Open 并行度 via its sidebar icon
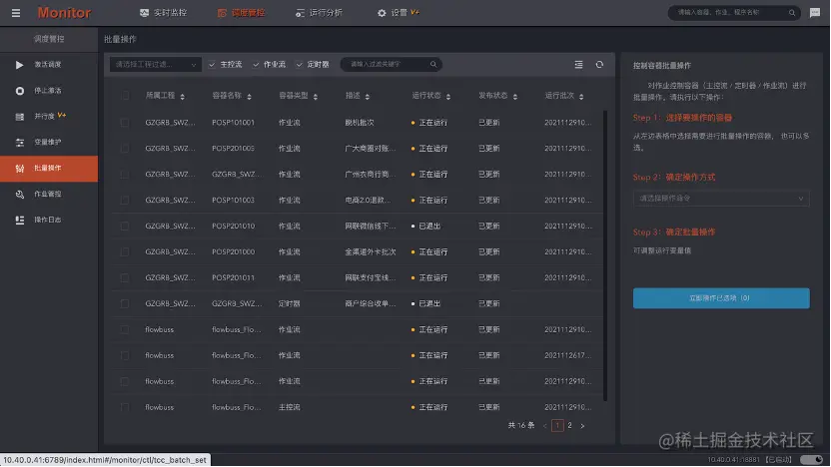Screen dimensions: 831x467 pyautogui.click(x=20, y=117)
